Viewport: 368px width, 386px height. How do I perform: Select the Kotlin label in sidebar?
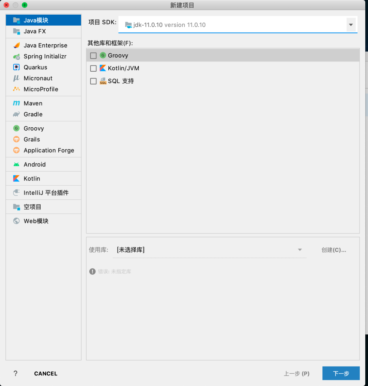pyautogui.click(x=32, y=178)
